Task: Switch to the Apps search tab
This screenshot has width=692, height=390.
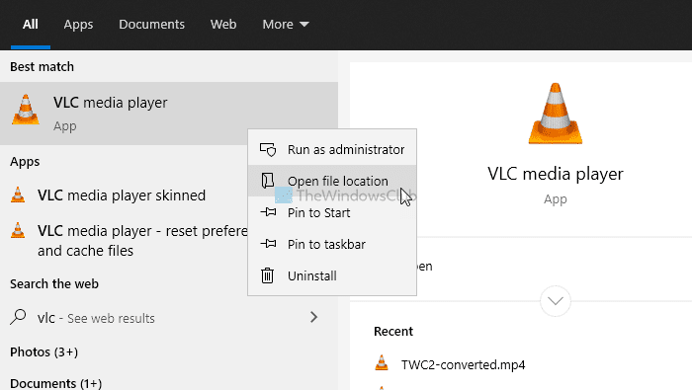Action: (78, 25)
